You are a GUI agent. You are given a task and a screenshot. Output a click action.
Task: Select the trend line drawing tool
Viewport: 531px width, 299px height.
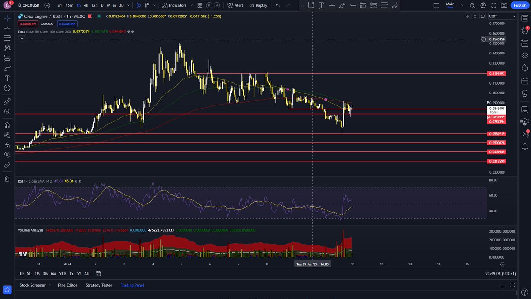(7, 28)
